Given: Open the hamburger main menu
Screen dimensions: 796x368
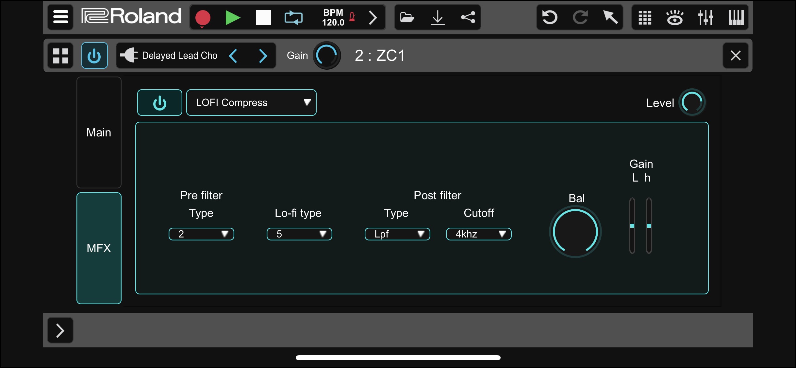Looking at the screenshot, I should click(x=60, y=17).
